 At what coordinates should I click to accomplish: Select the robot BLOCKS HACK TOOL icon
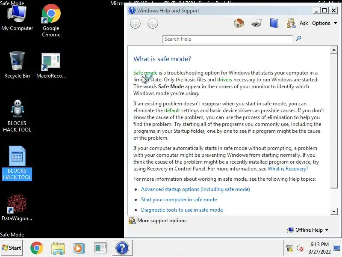[x=17, y=116]
